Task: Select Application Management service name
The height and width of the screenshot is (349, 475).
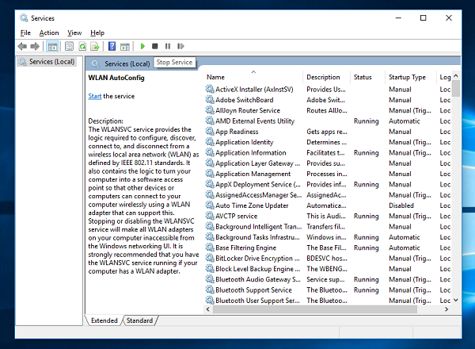Action: pos(253,174)
